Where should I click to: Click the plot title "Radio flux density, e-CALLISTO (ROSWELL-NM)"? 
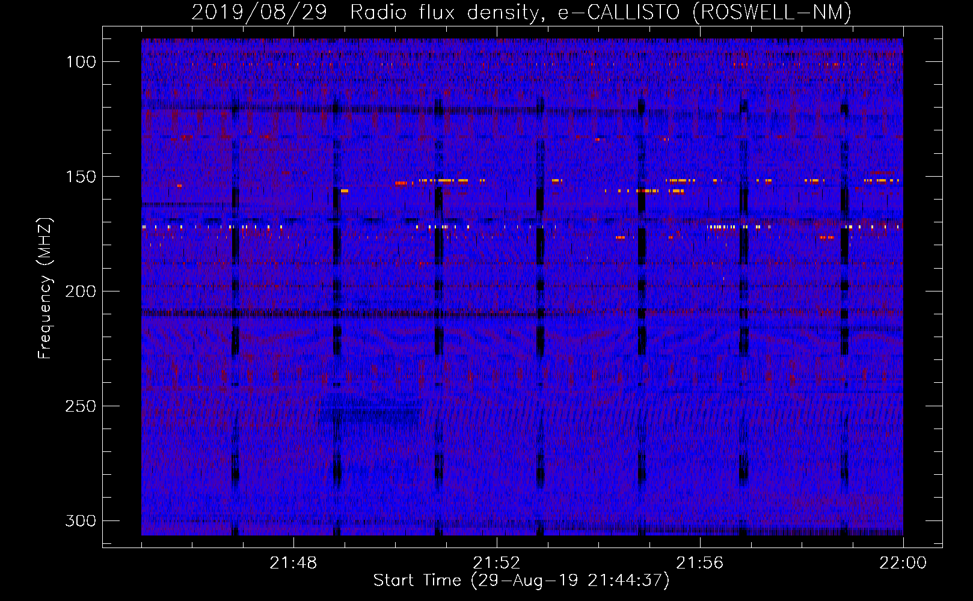pos(601,12)
